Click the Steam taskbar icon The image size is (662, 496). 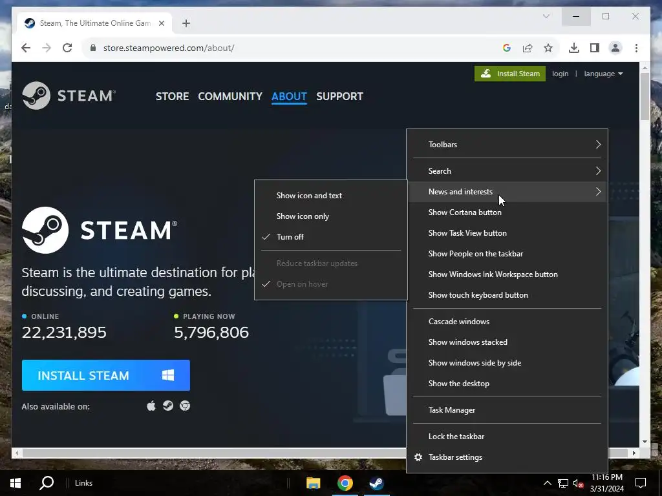(x=377, y=483)
